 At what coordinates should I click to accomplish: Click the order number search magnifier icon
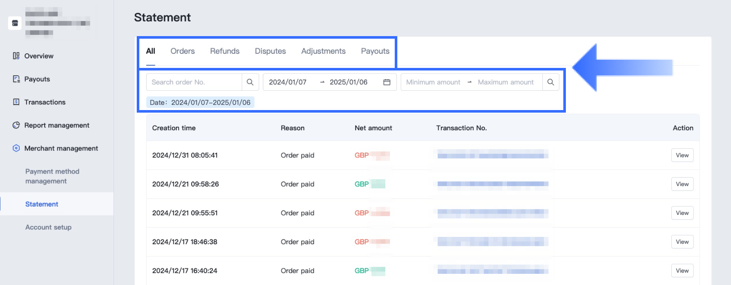point(250,82)
